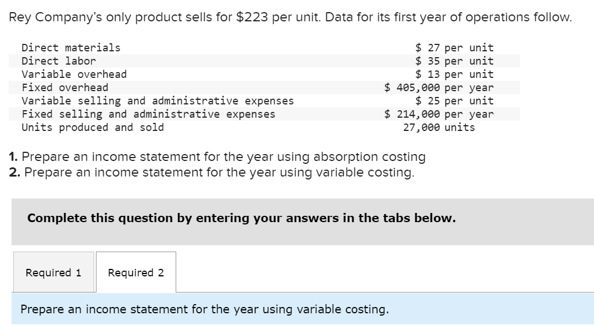Click Fixed selling and administrative expenses label
594x326 pixels.
[148, 114]
